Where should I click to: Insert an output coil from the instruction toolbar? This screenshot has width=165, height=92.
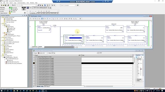click(x=44, y=11)
